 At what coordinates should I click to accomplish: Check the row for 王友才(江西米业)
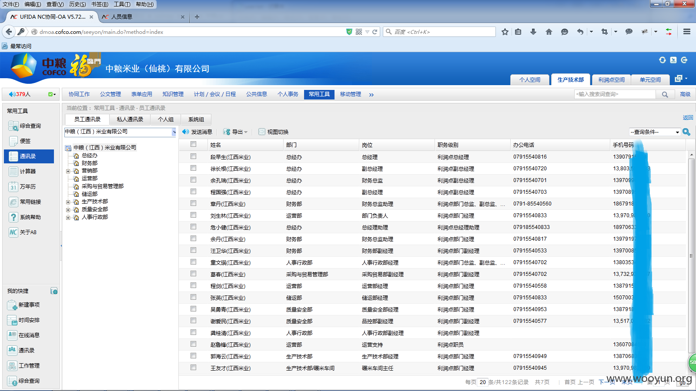tap(193, 368)
